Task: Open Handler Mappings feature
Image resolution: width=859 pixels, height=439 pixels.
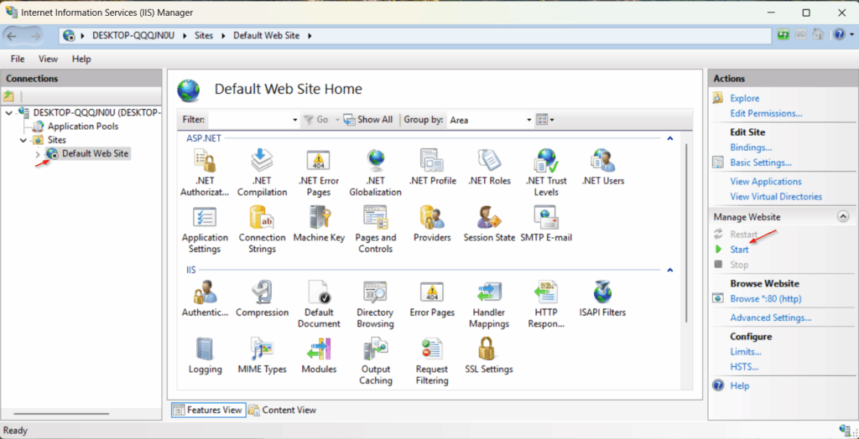Action: (x=489, y=304)
